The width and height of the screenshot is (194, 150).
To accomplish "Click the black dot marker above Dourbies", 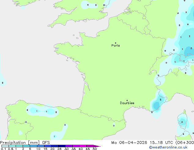I will (127, 100).
